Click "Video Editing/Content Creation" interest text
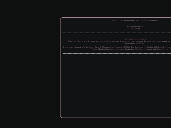Image resolution: width=171 pixels, height=128 pixels. coord(107,49)
